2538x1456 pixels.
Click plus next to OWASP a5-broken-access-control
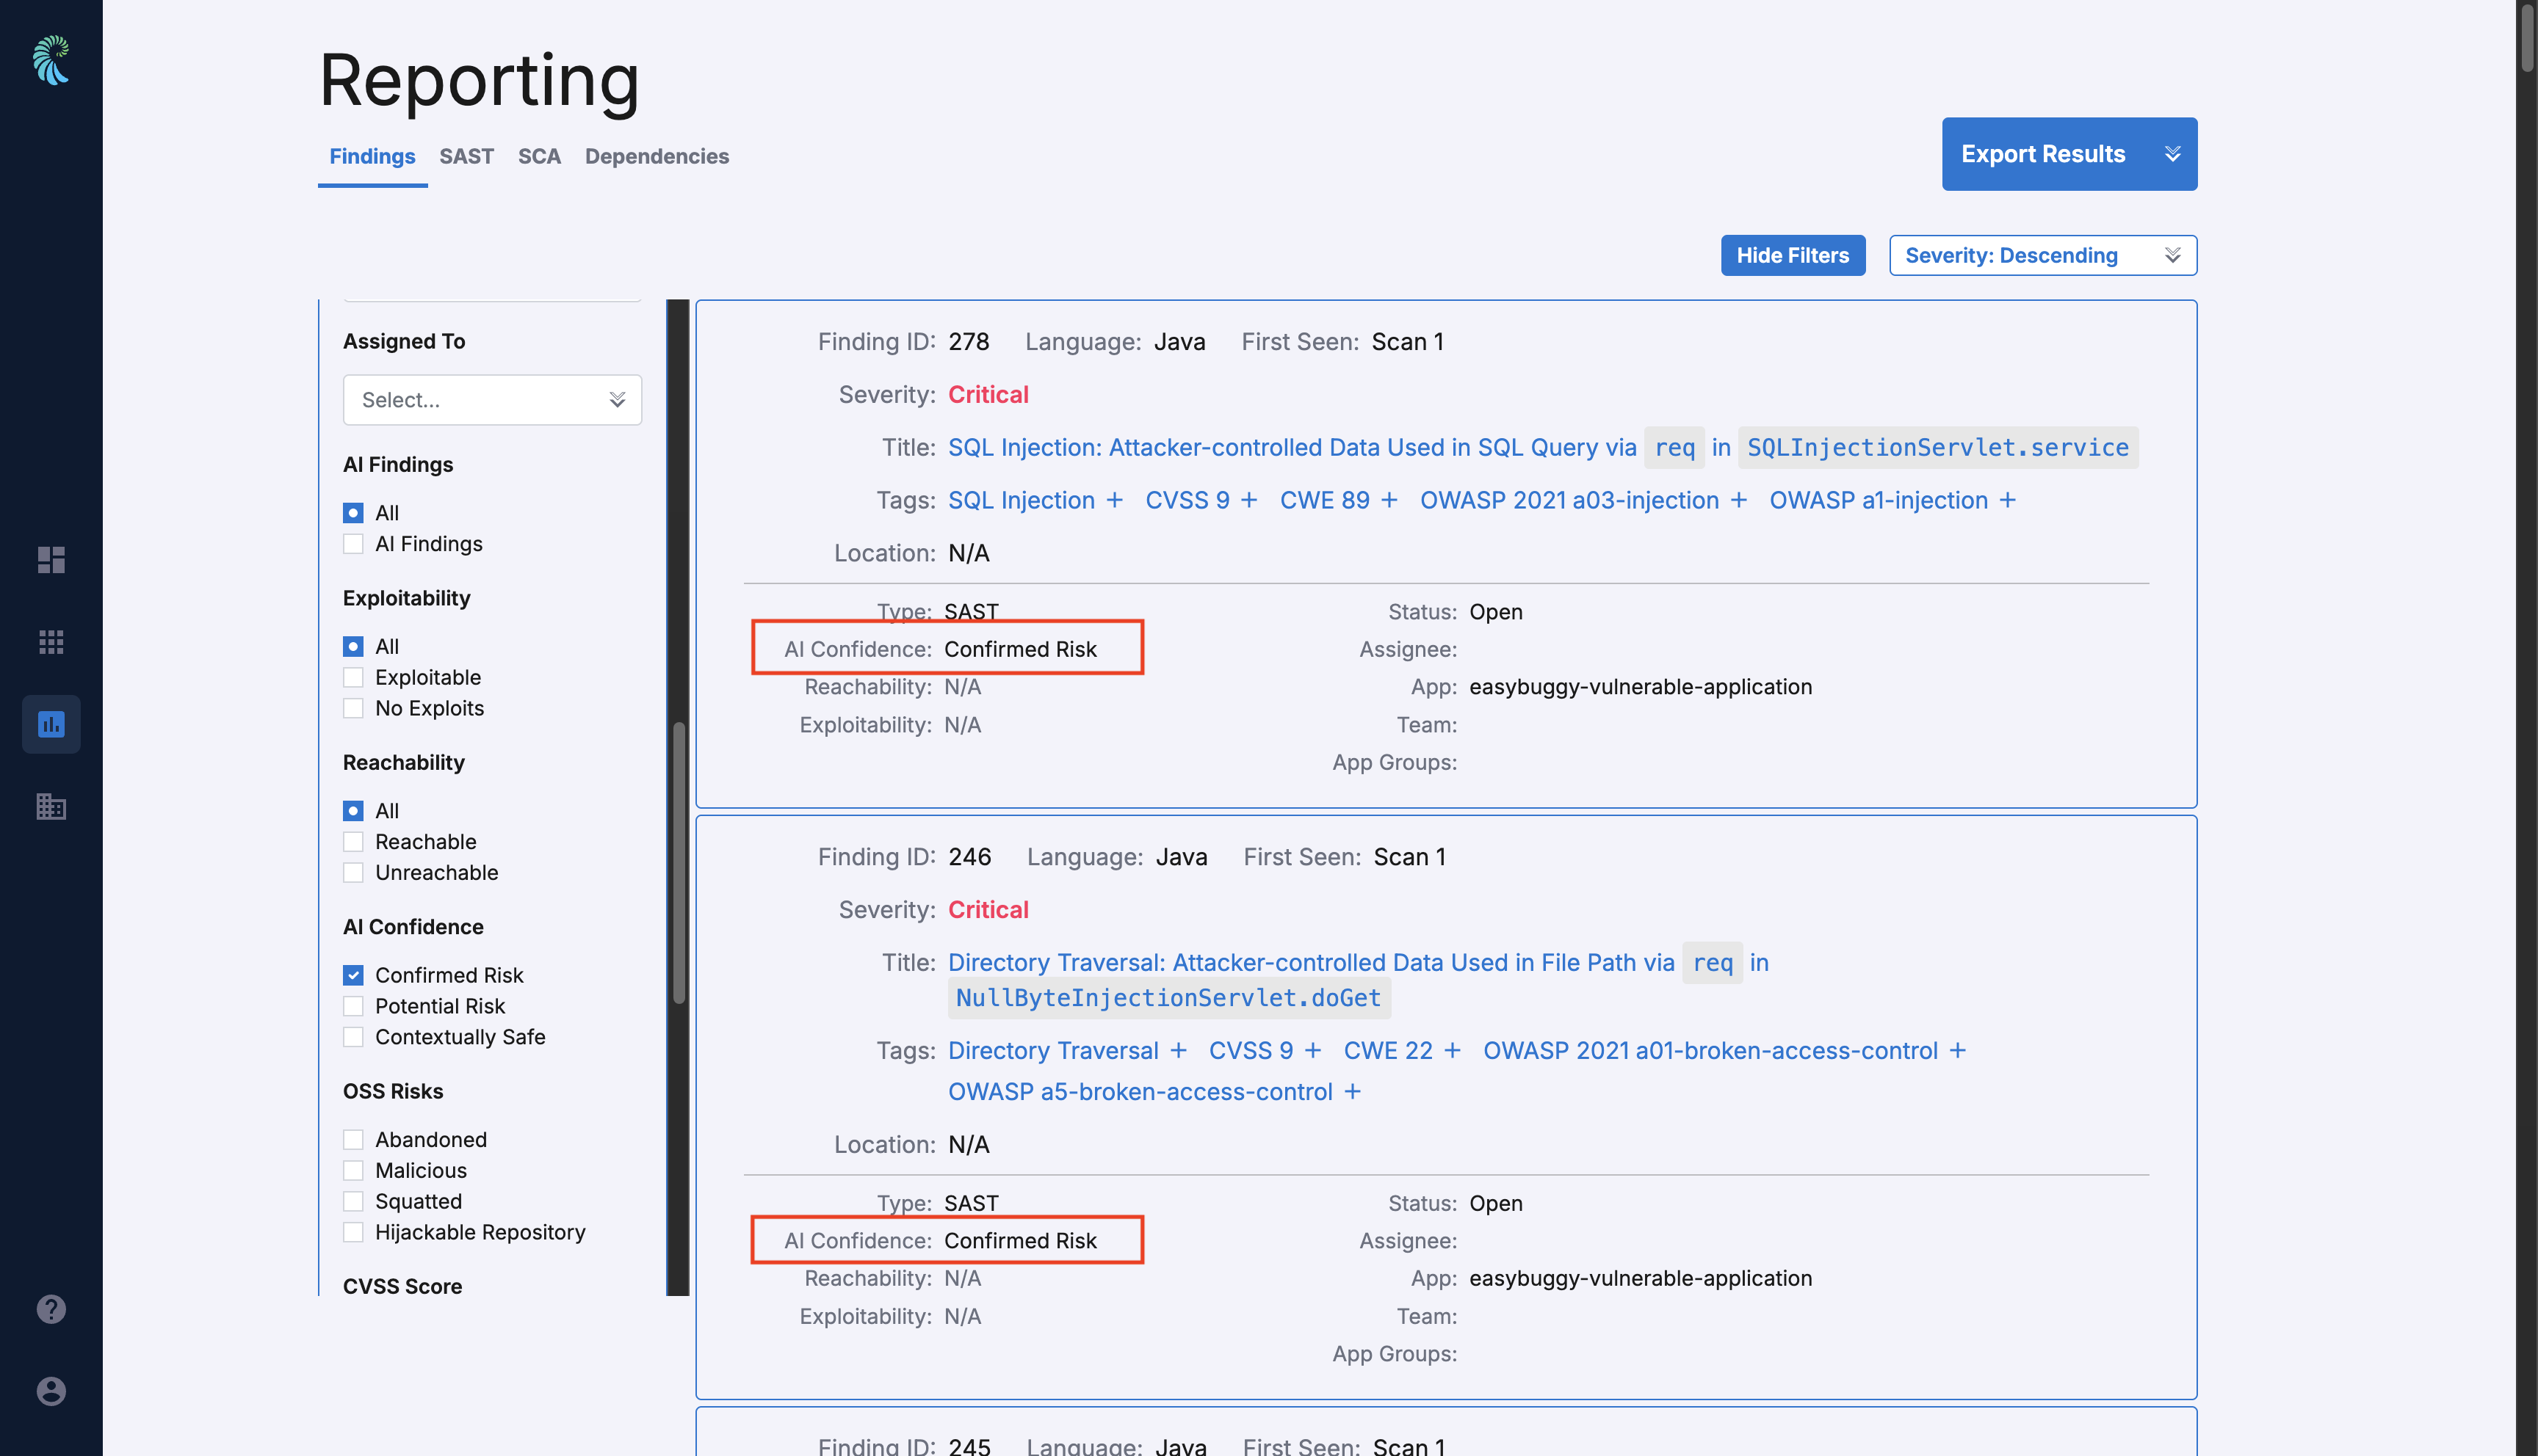1353,1092
